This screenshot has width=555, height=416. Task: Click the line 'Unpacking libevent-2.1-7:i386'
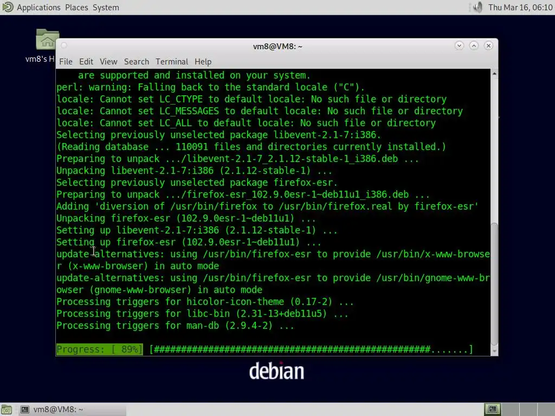195,171
